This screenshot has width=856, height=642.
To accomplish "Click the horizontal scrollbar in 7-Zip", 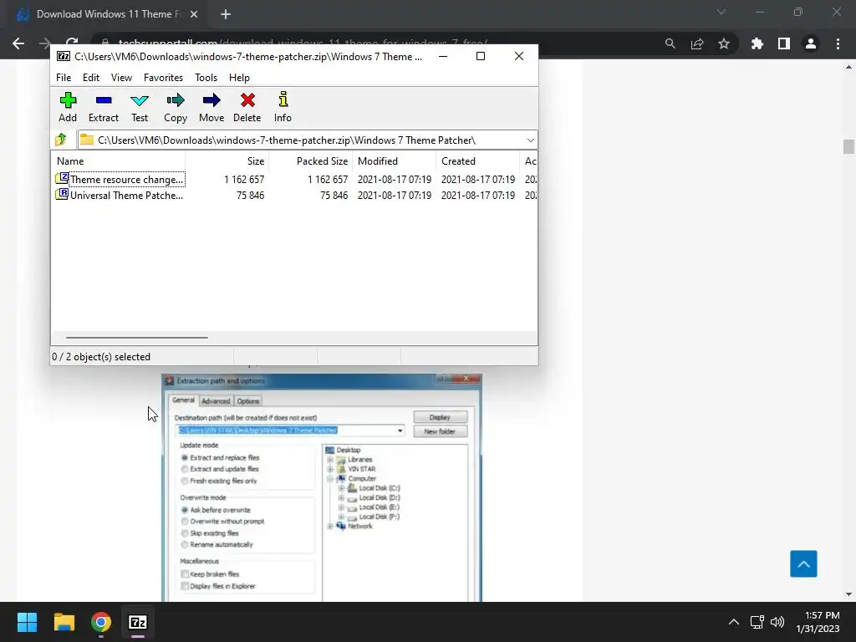I will (136, 338).
